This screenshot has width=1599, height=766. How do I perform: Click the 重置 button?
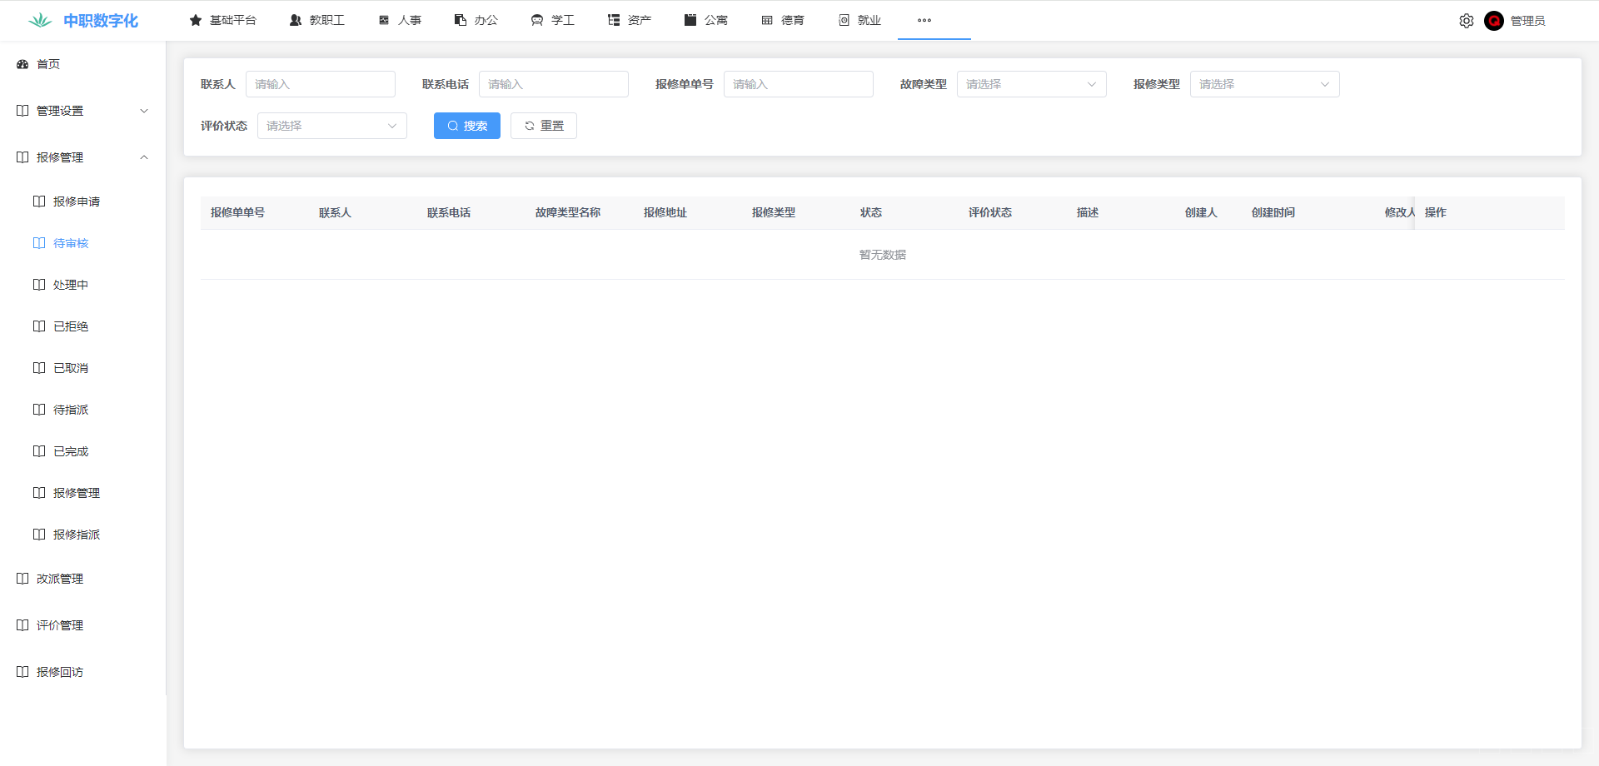[x=543, y=126]
